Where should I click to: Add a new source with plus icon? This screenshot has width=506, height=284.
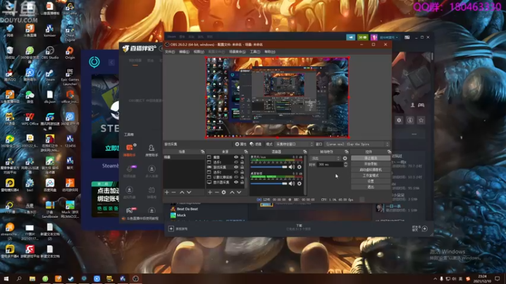tap(210, 192)
